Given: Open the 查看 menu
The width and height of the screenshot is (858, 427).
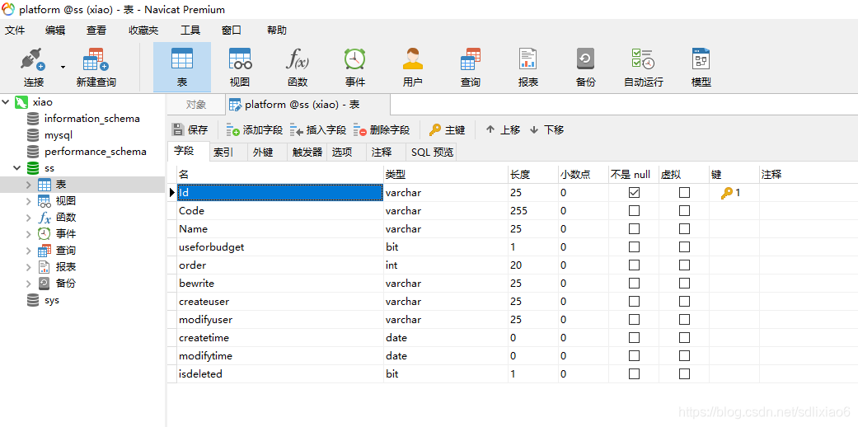Looking at the screenshot, I should [x=96, y=30].
